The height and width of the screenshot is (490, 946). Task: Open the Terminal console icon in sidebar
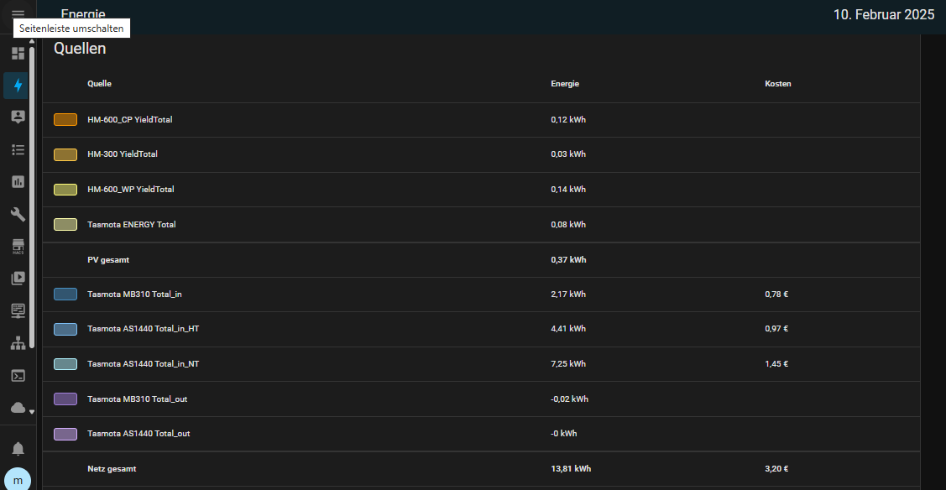pyautogui.click(x=18, y=375)
